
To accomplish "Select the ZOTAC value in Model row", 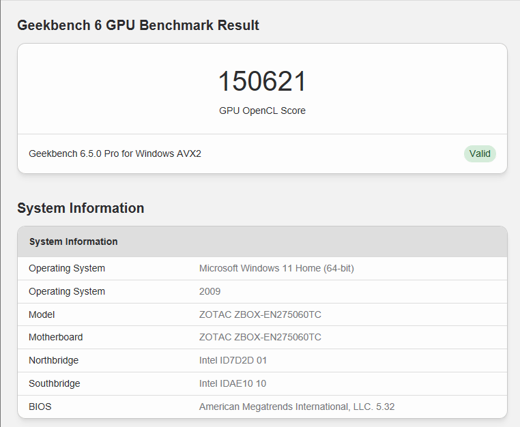I will [260, 314].
